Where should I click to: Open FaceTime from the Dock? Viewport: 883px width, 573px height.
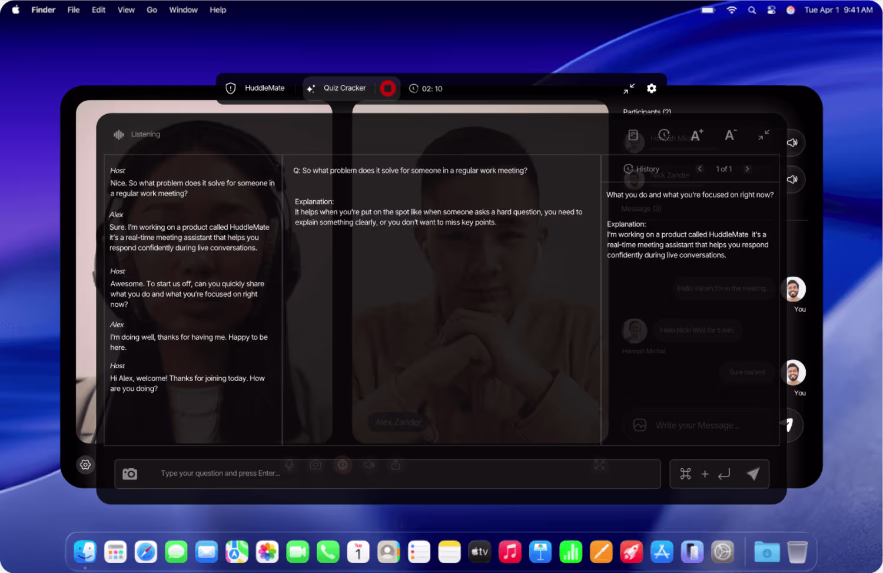point(297,552)
